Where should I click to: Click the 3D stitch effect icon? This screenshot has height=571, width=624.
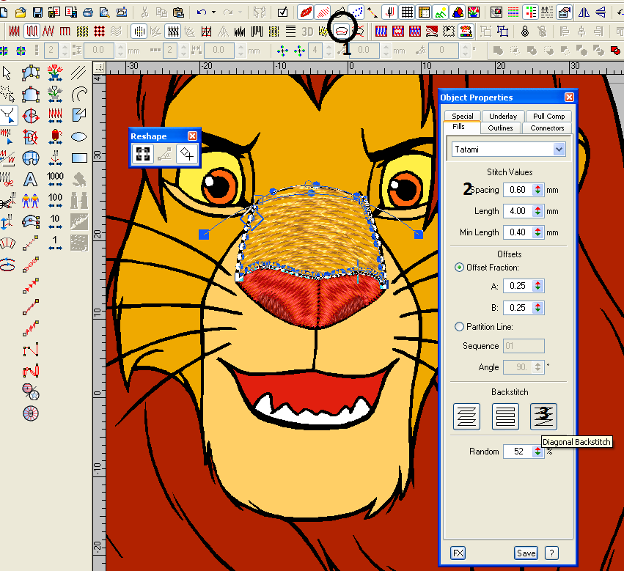coord(307,31)
